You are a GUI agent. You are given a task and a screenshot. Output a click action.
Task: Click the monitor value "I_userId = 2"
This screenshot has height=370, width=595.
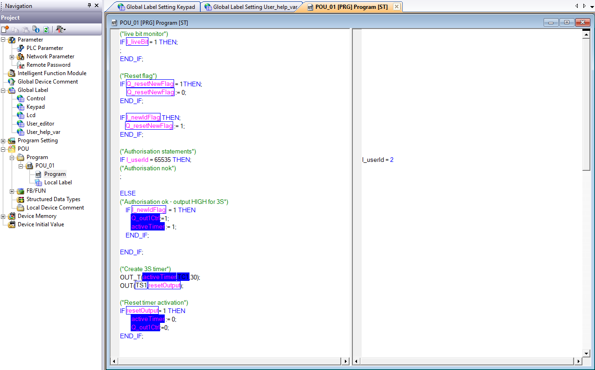[378, 160]
